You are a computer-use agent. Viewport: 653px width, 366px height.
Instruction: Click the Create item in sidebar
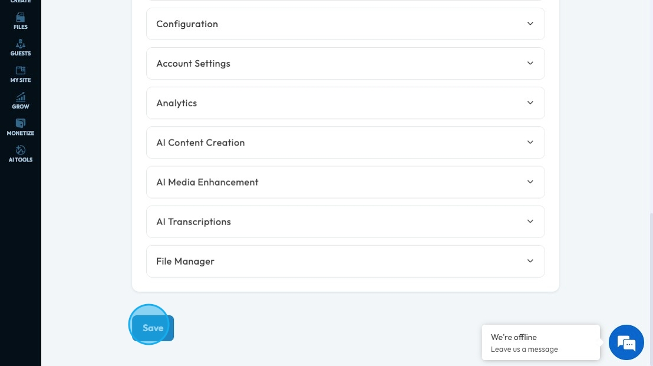(x=21, y=2)
